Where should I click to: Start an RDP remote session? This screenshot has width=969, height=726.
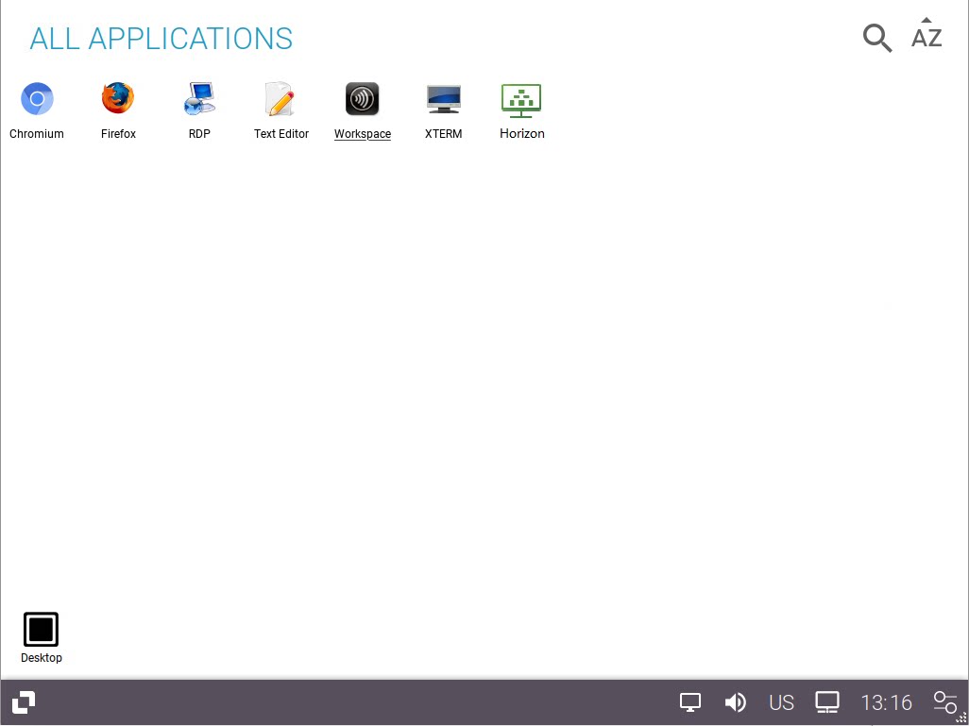(199, 110)
